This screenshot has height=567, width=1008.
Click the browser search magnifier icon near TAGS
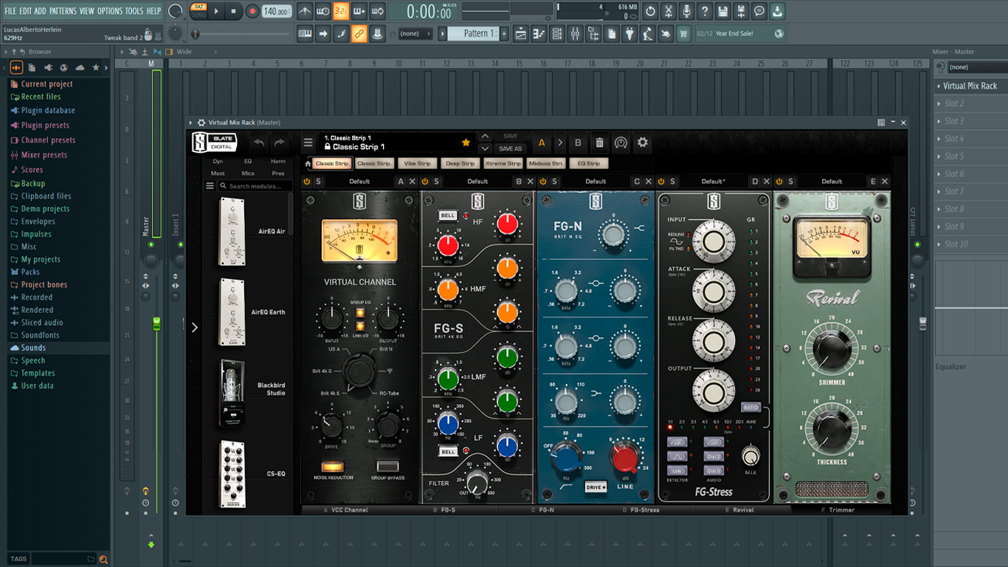[x=103, y=559]
